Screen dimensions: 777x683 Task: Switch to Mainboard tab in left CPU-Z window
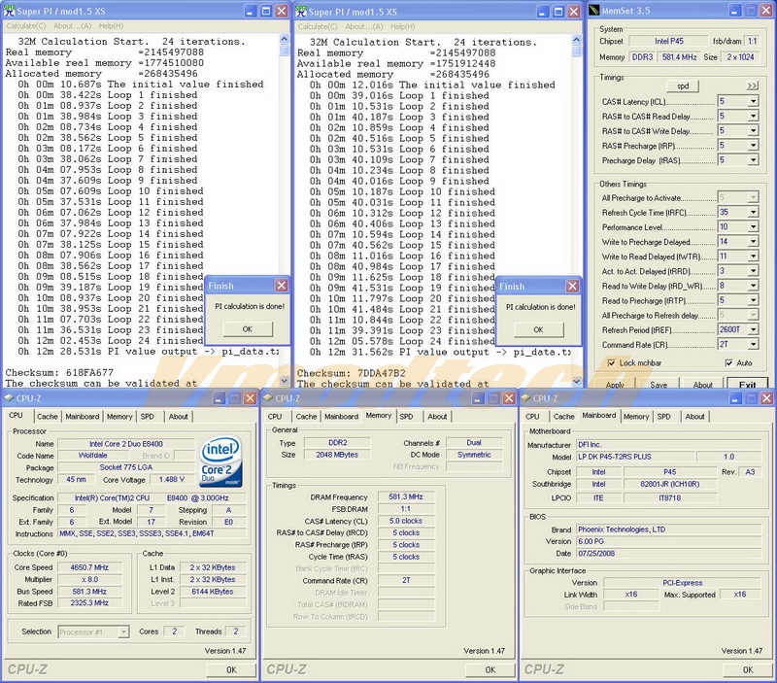[83, 417]
